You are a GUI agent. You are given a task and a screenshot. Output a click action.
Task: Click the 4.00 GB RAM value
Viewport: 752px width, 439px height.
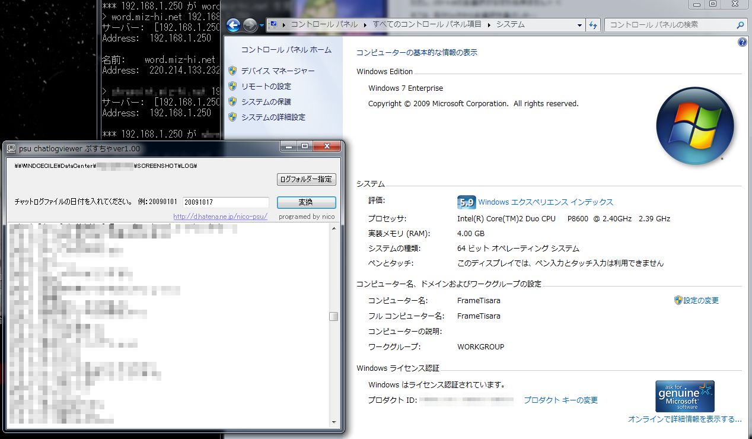(x=471, y=234)
